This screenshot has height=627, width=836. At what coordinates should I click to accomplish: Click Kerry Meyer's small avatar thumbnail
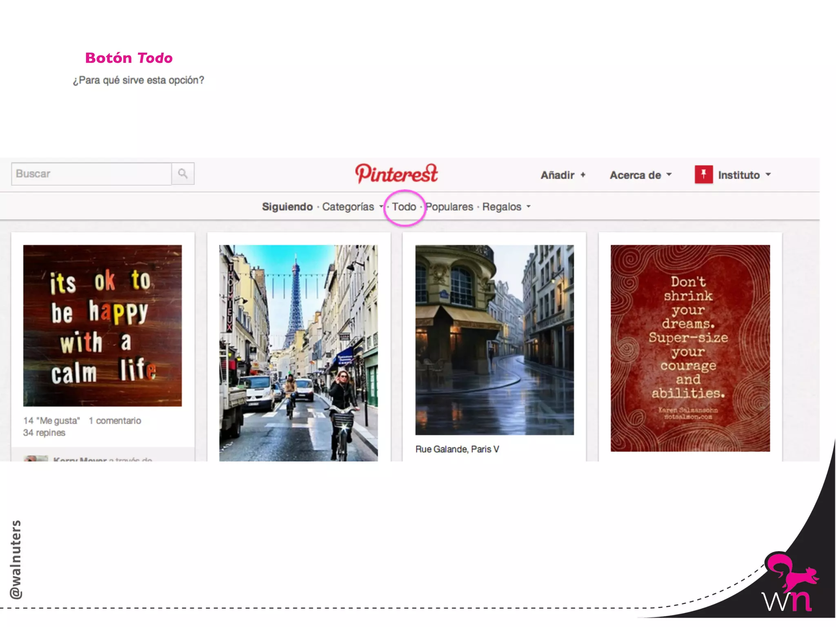pyautogui.click(x=36, y=458)
